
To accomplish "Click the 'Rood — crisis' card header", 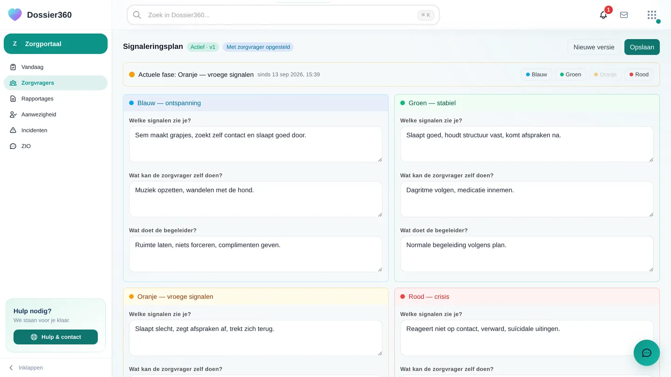I will tap(527, 296).
